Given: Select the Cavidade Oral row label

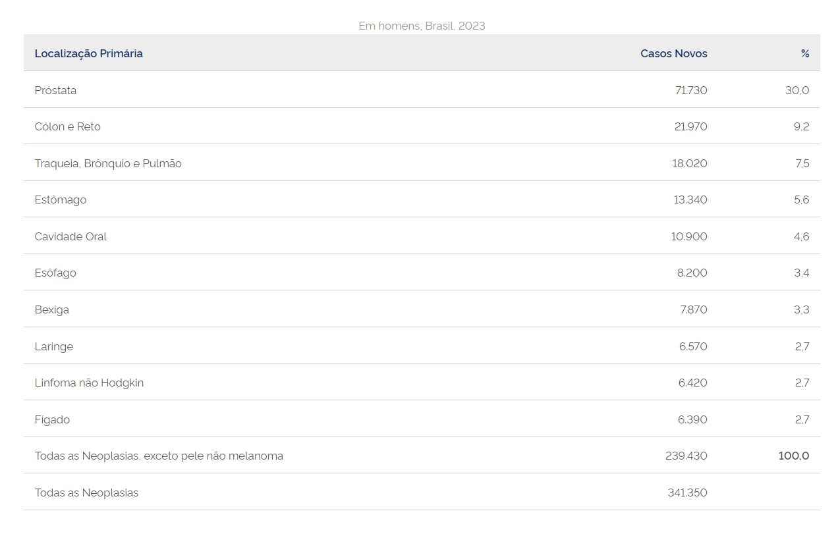Looking at the screenshot, I should (x=70, y=236).
